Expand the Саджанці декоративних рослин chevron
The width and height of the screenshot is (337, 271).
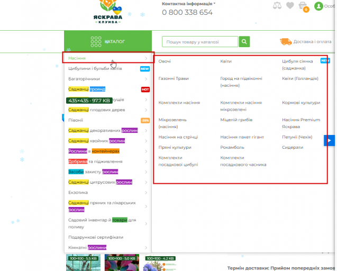point(146,131)
